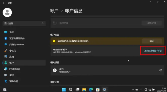Viewport: 167px width, 92px height.
Task: Expand the hidden tray icons chevron
Action: [133, 90]
